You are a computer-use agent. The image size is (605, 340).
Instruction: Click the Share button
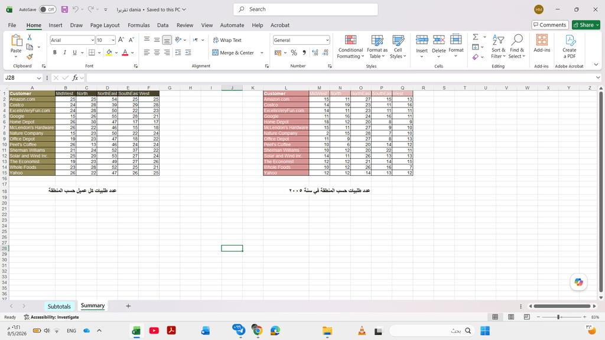point(586,25)
